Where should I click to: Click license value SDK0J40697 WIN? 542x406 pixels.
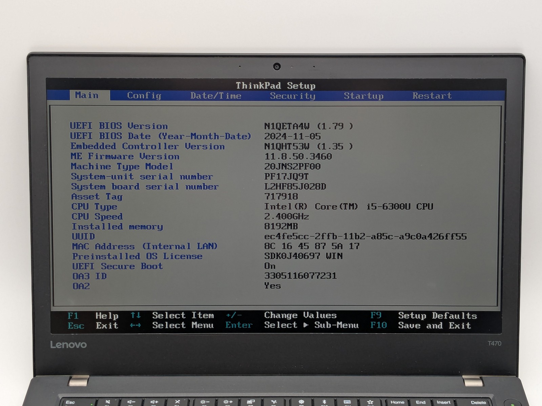(x=304, y=256)
